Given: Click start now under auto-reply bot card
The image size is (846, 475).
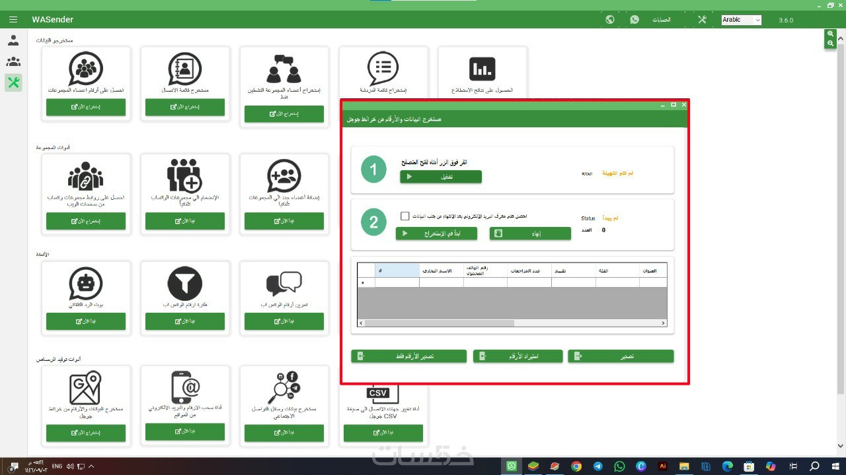Looking at the screenshot, I should [86, 321].
